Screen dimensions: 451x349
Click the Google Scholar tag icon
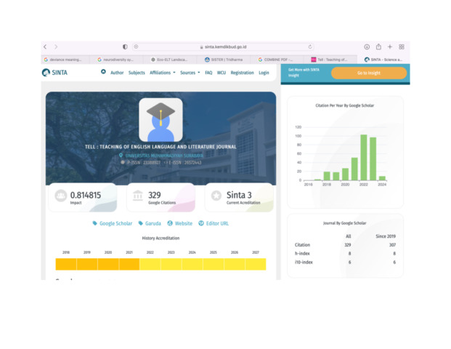94,223
